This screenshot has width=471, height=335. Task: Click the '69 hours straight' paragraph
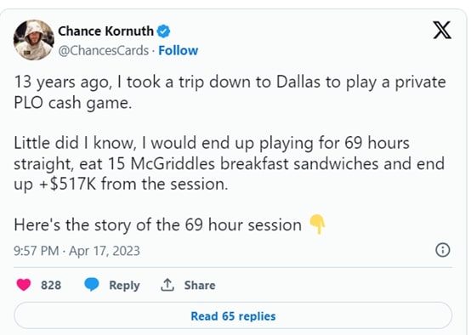pyautogui.click(x=230, y=163)
